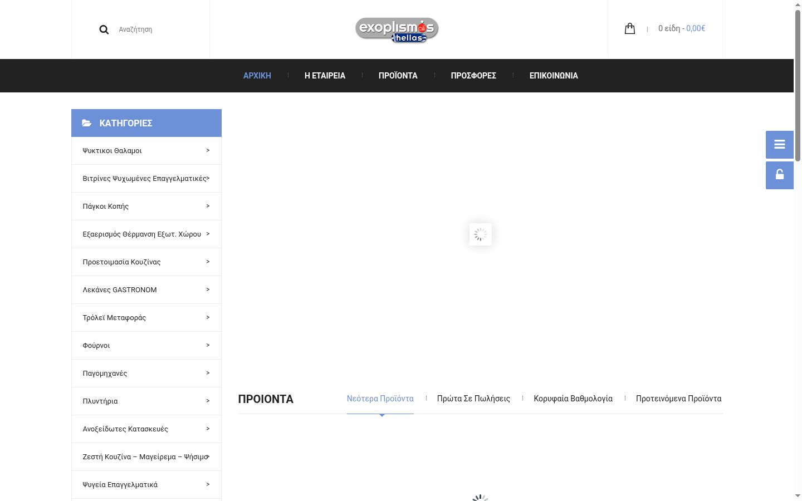Viewport: 802px width, 501px height.
Task: Select the Νεότερα Προϊόντα tab
Action: (380, 399)
